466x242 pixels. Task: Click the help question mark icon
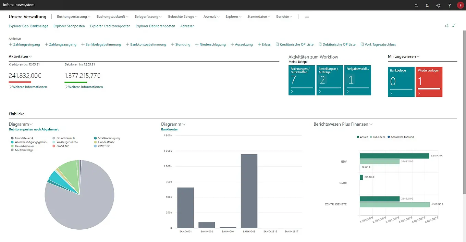(450, 5)
